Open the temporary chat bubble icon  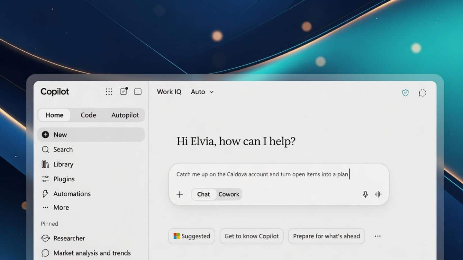(x=422, y=93)
